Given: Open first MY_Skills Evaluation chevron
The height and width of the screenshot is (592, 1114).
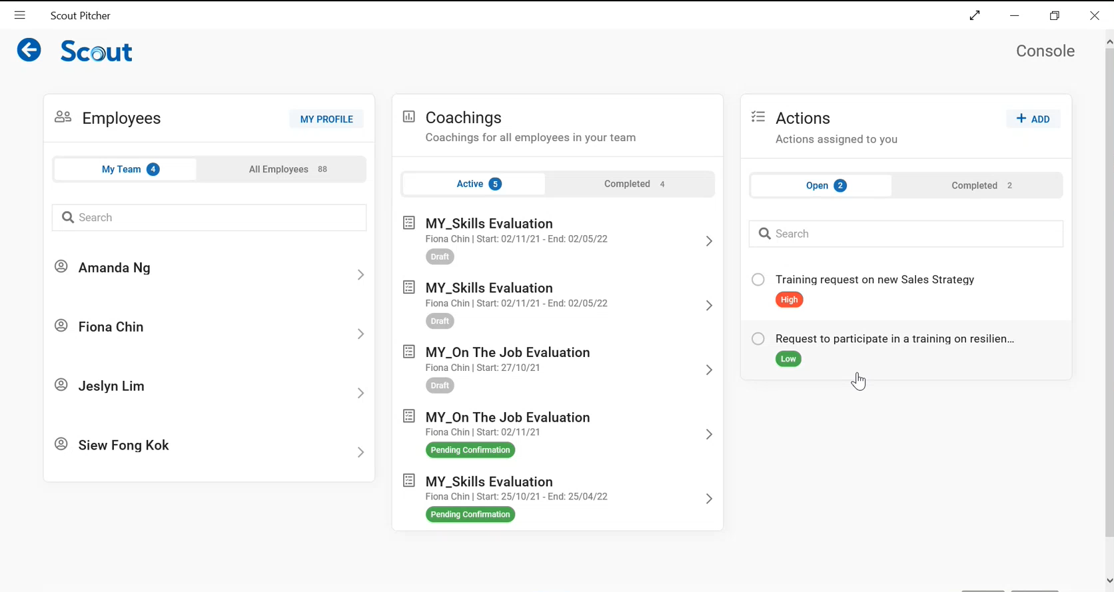Looking at the screenshot, I should click(x=709, y=241).
